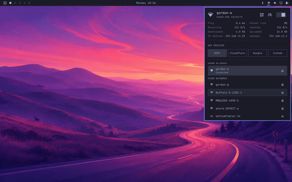Switch to workspace 3
The height and width of the screenshot is (182, 292).
tap(20, 3)
